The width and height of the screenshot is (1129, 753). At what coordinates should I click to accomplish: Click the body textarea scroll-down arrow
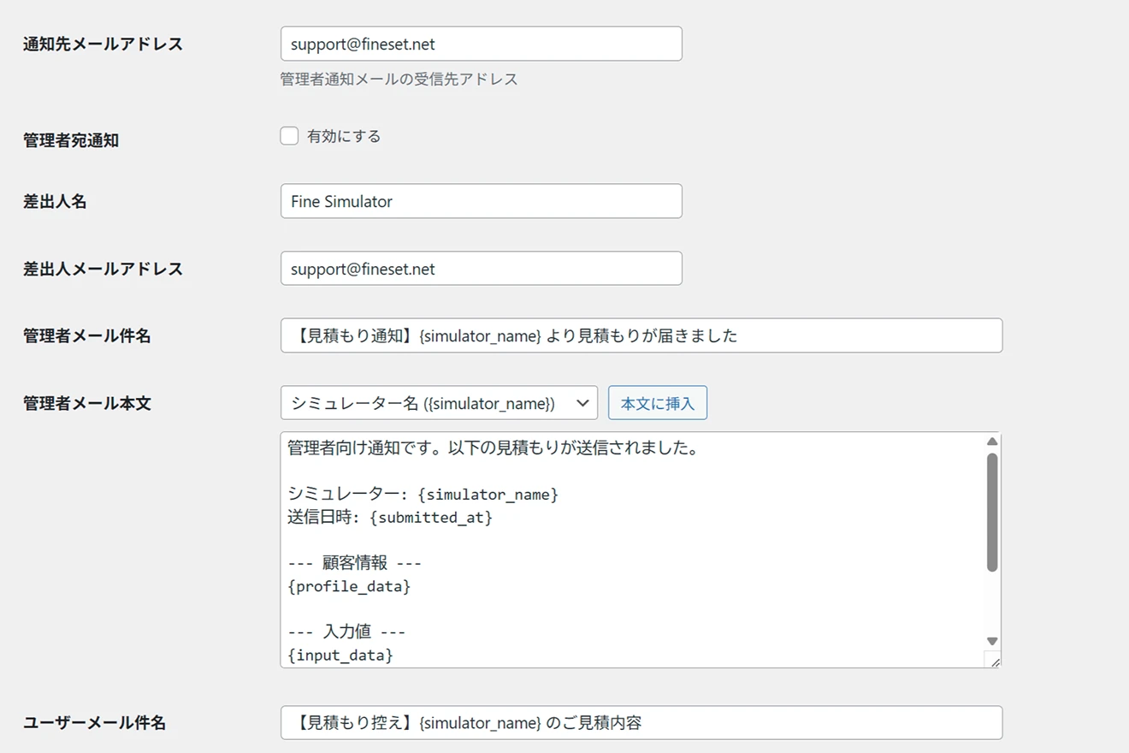point(992,641)
